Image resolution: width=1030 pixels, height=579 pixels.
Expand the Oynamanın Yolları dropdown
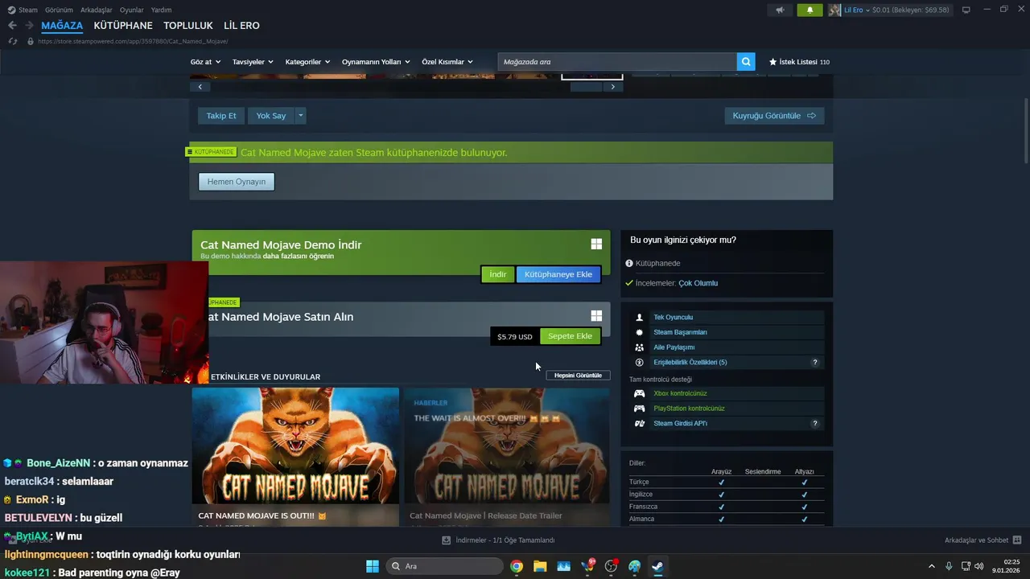[x=376, y=62]
